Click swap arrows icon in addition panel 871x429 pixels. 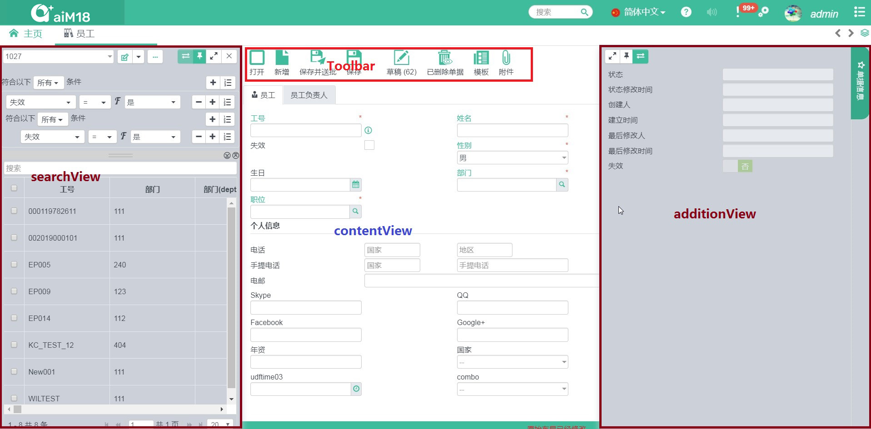click(640, 56)
